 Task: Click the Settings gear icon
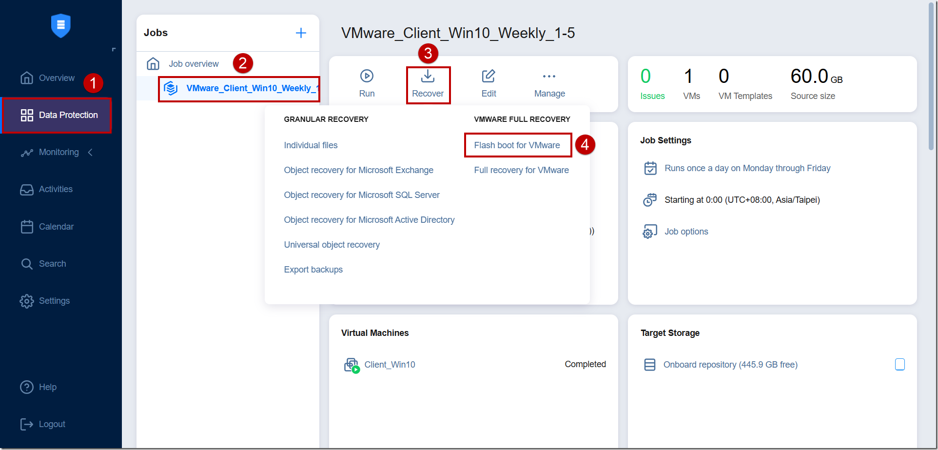(27, 301)
